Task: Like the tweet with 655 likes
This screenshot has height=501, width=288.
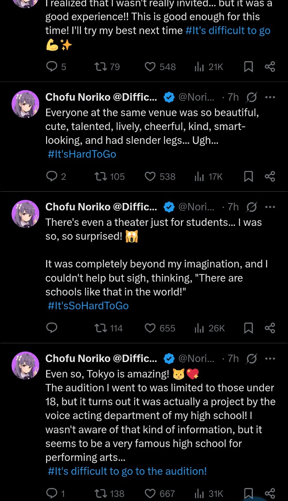Action: click(151, 328)
